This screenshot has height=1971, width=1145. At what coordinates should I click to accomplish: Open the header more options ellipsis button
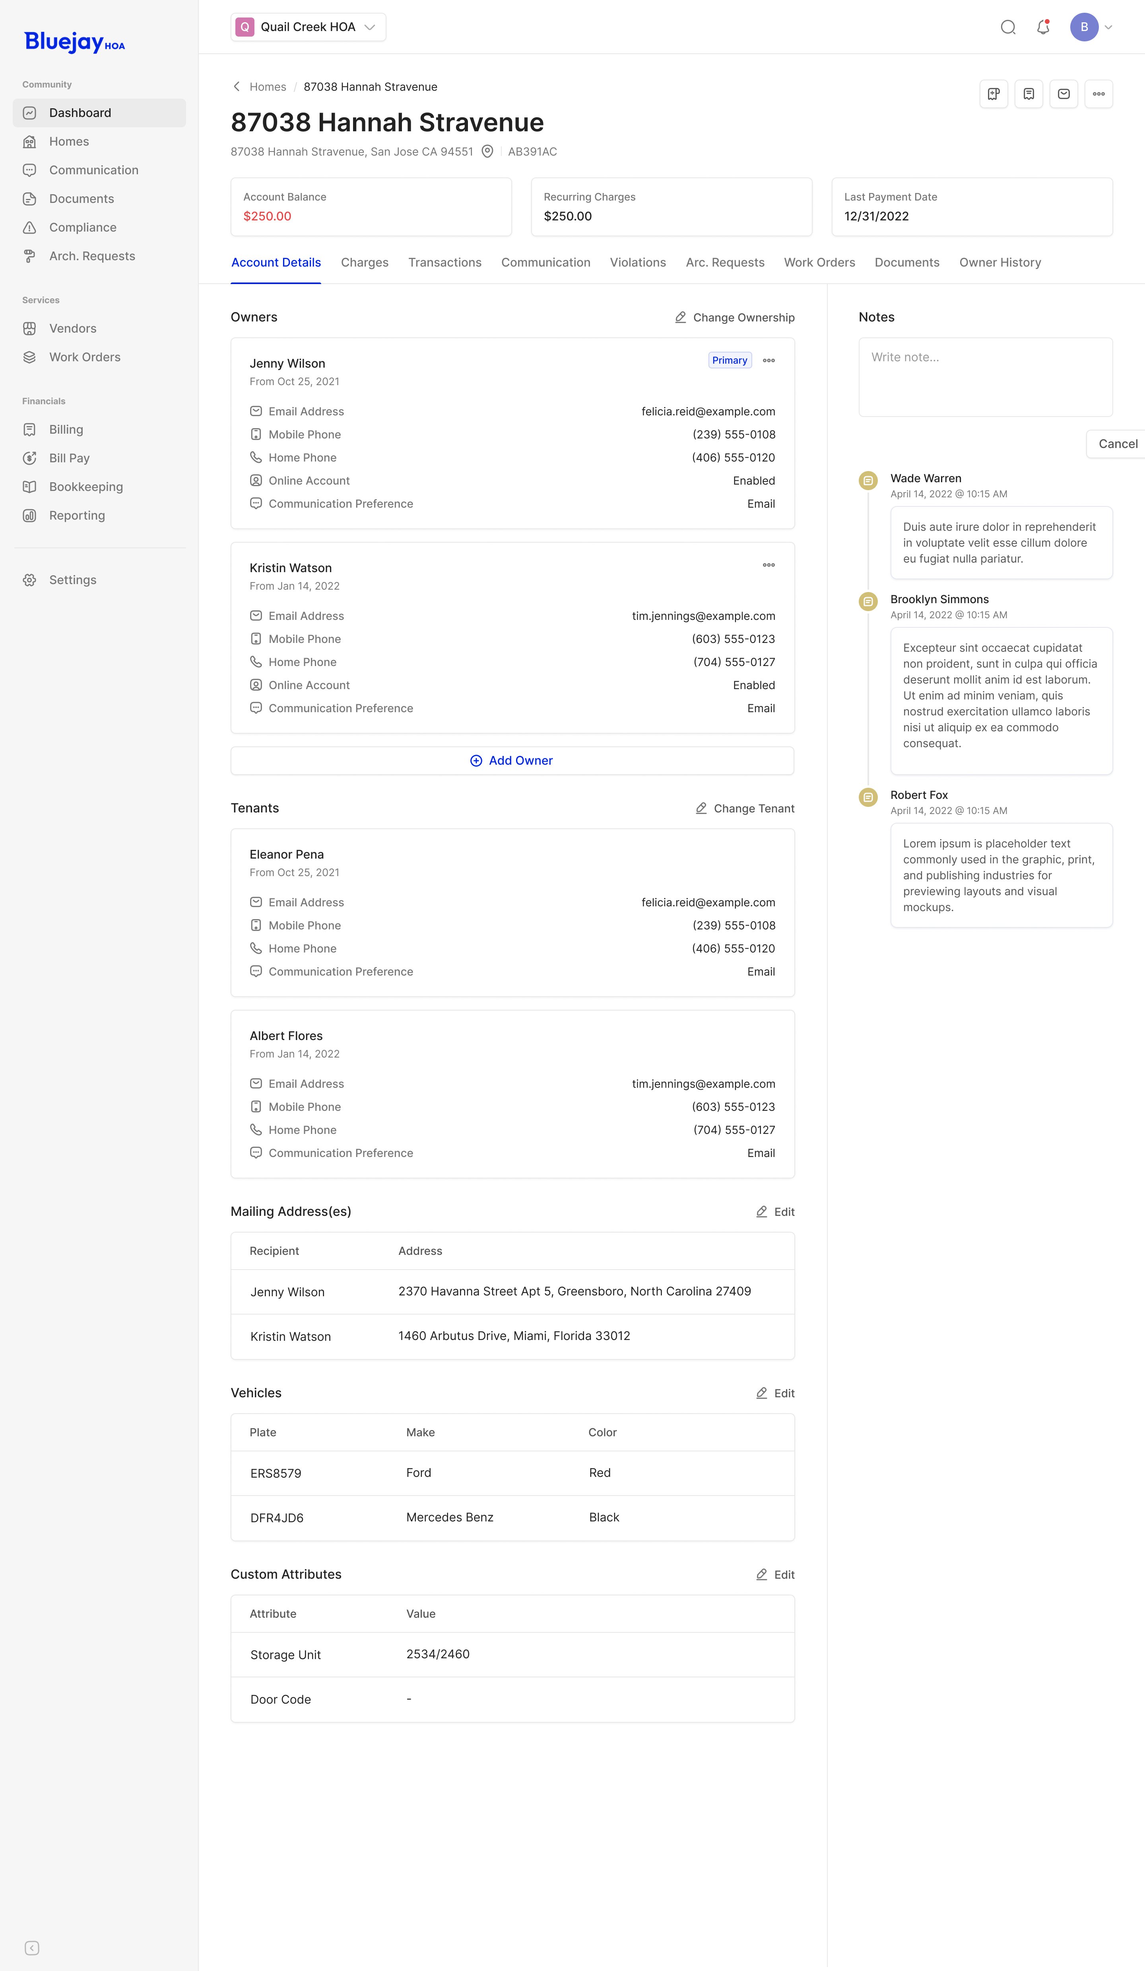1098,94
